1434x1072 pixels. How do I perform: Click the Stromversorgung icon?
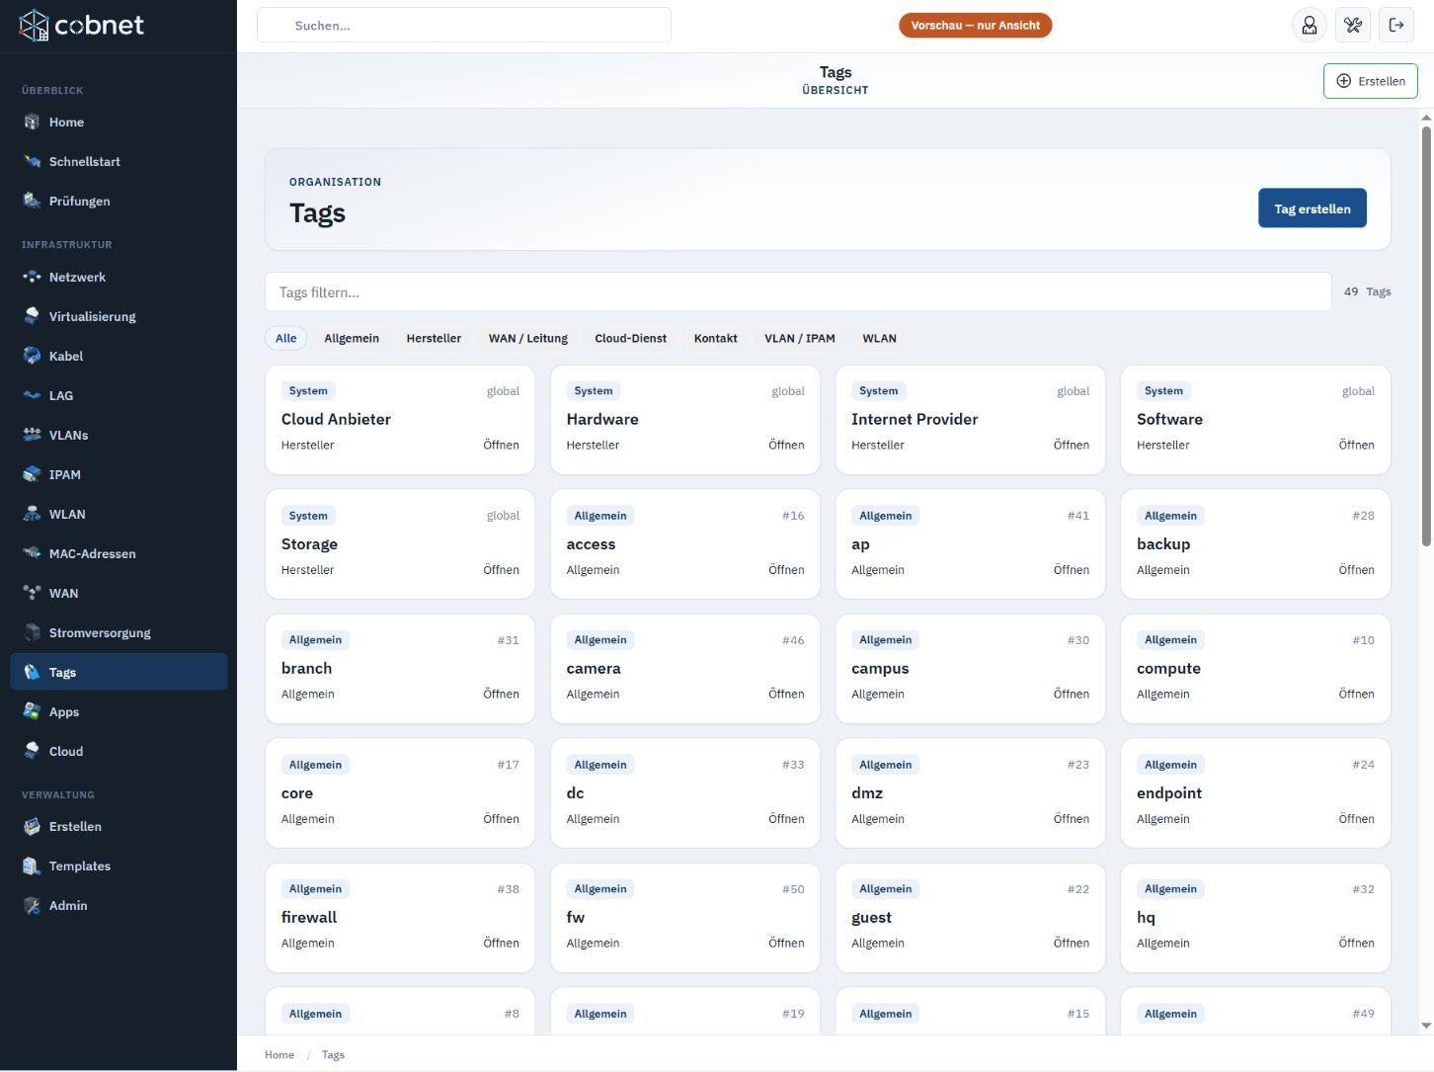point(32,633)
